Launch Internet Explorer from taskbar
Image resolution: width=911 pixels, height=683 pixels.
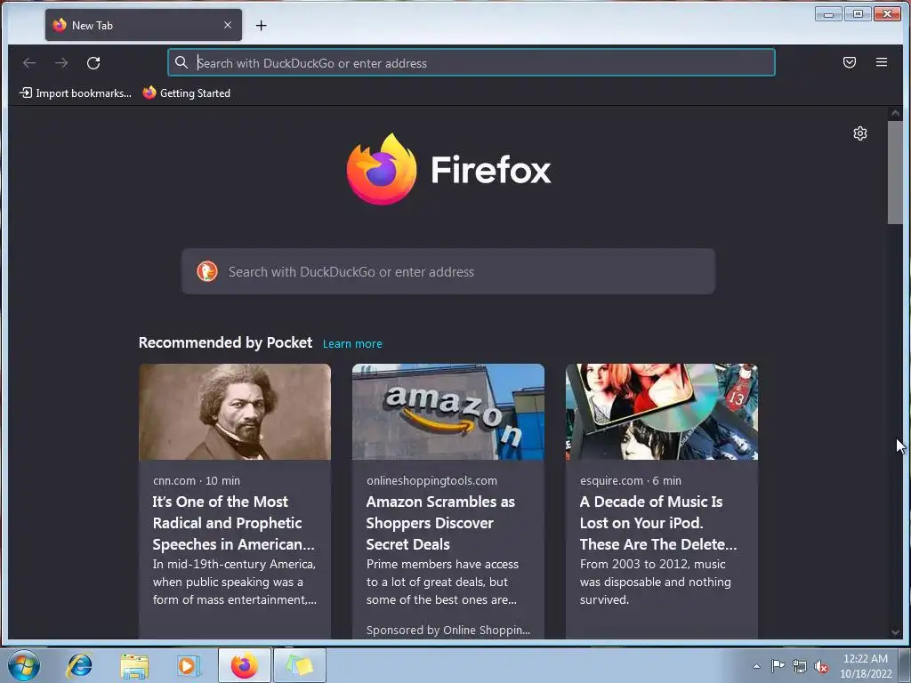(79, 665)
